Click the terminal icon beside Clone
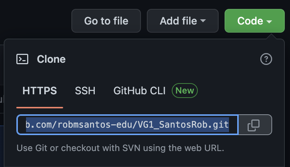The image size is (290, 167). [22, 59]
